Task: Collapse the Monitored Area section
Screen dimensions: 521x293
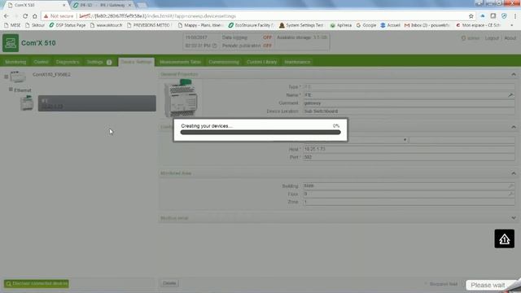Action: tap(514, 173)
